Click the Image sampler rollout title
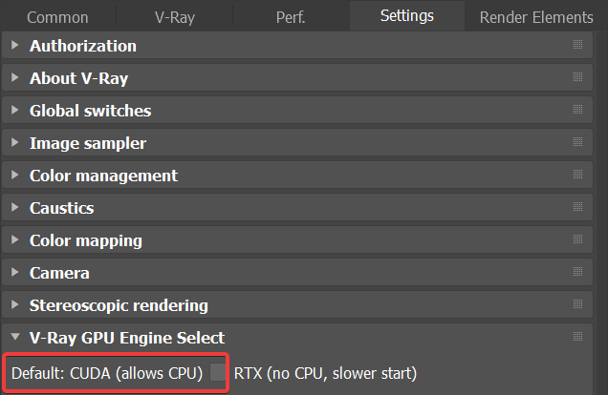The image size is (608, 395). click(x=88, y=143)
